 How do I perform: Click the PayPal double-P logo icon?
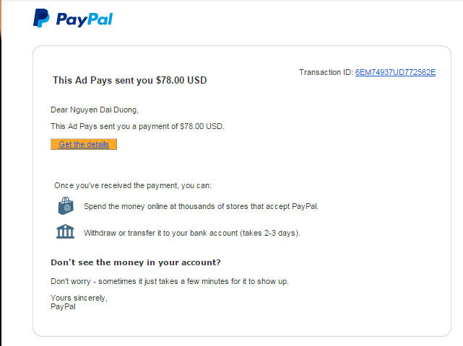41,19
